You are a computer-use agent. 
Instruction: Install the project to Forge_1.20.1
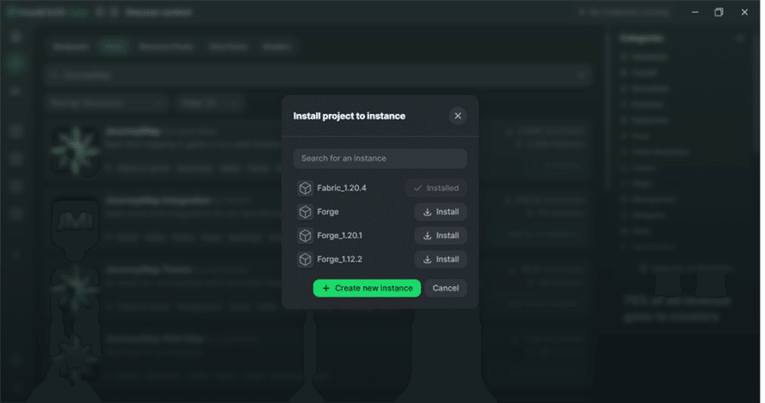click(440, 235)
